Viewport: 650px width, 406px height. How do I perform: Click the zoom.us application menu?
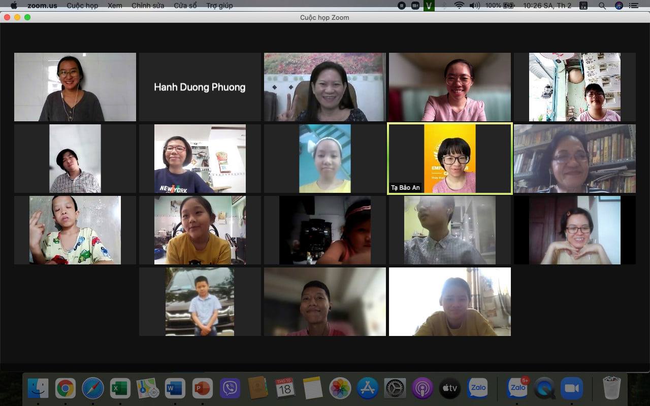[42, 6]
